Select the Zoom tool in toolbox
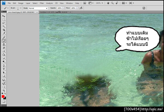The height and width of the screenshot is (112, 164). tap(4, 90)
